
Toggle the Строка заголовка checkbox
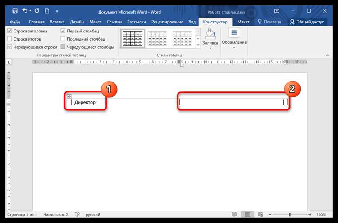click(x=10, y=31)
